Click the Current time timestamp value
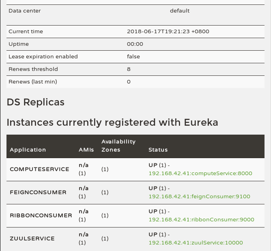Image resolution: width=271 pixels, height=251 pixels. pyautogui.click(x=168, y=31)
